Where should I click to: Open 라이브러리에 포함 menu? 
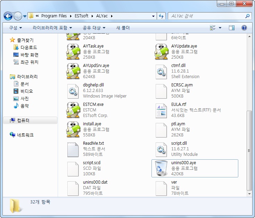[x=52, y=28]
